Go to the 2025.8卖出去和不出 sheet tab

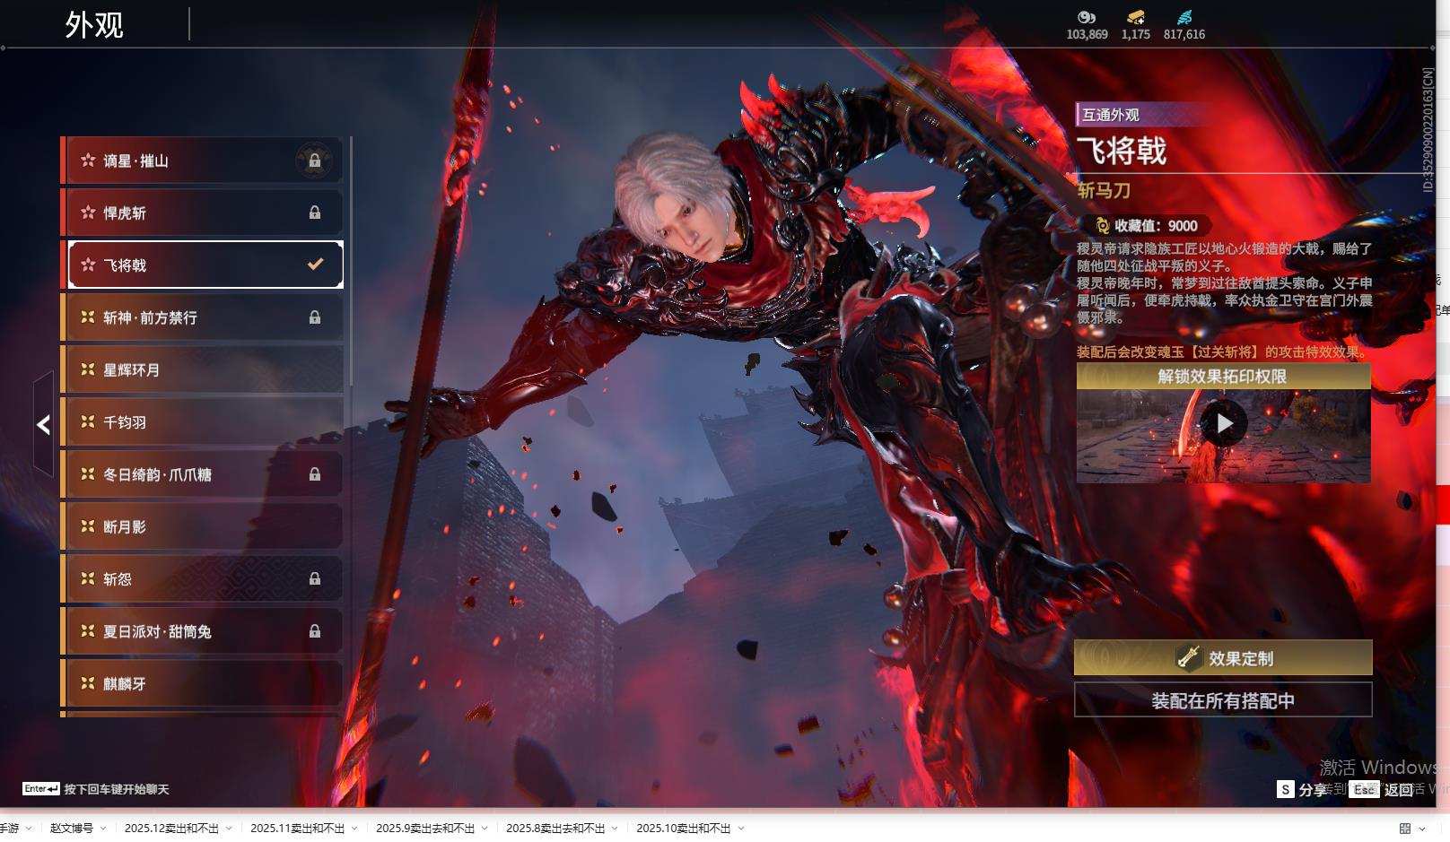(x=555, y=829)
